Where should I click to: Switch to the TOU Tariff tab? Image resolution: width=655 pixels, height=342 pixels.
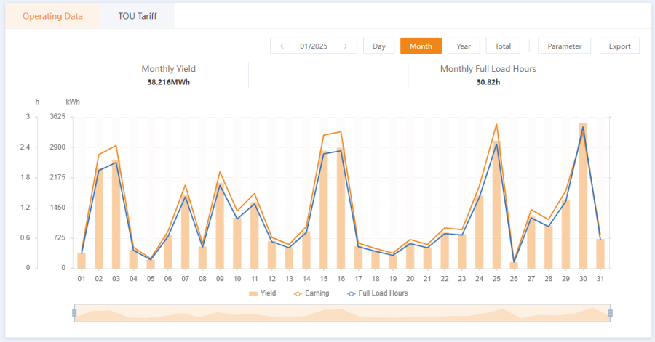[x=138, y=16]
